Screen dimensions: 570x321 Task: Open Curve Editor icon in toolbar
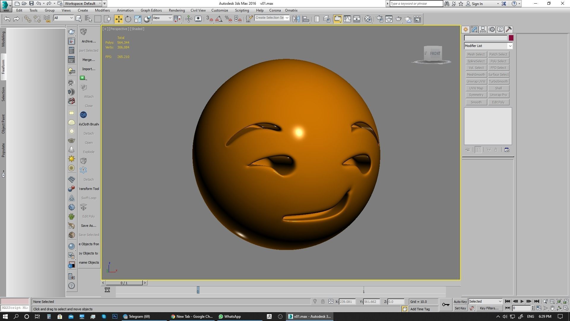[347, 19]
